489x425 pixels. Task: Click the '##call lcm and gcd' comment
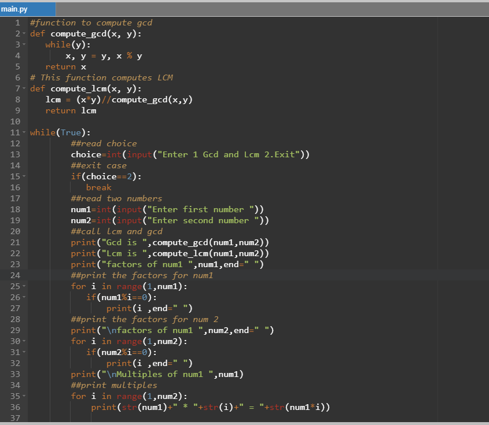click(117, 231)
